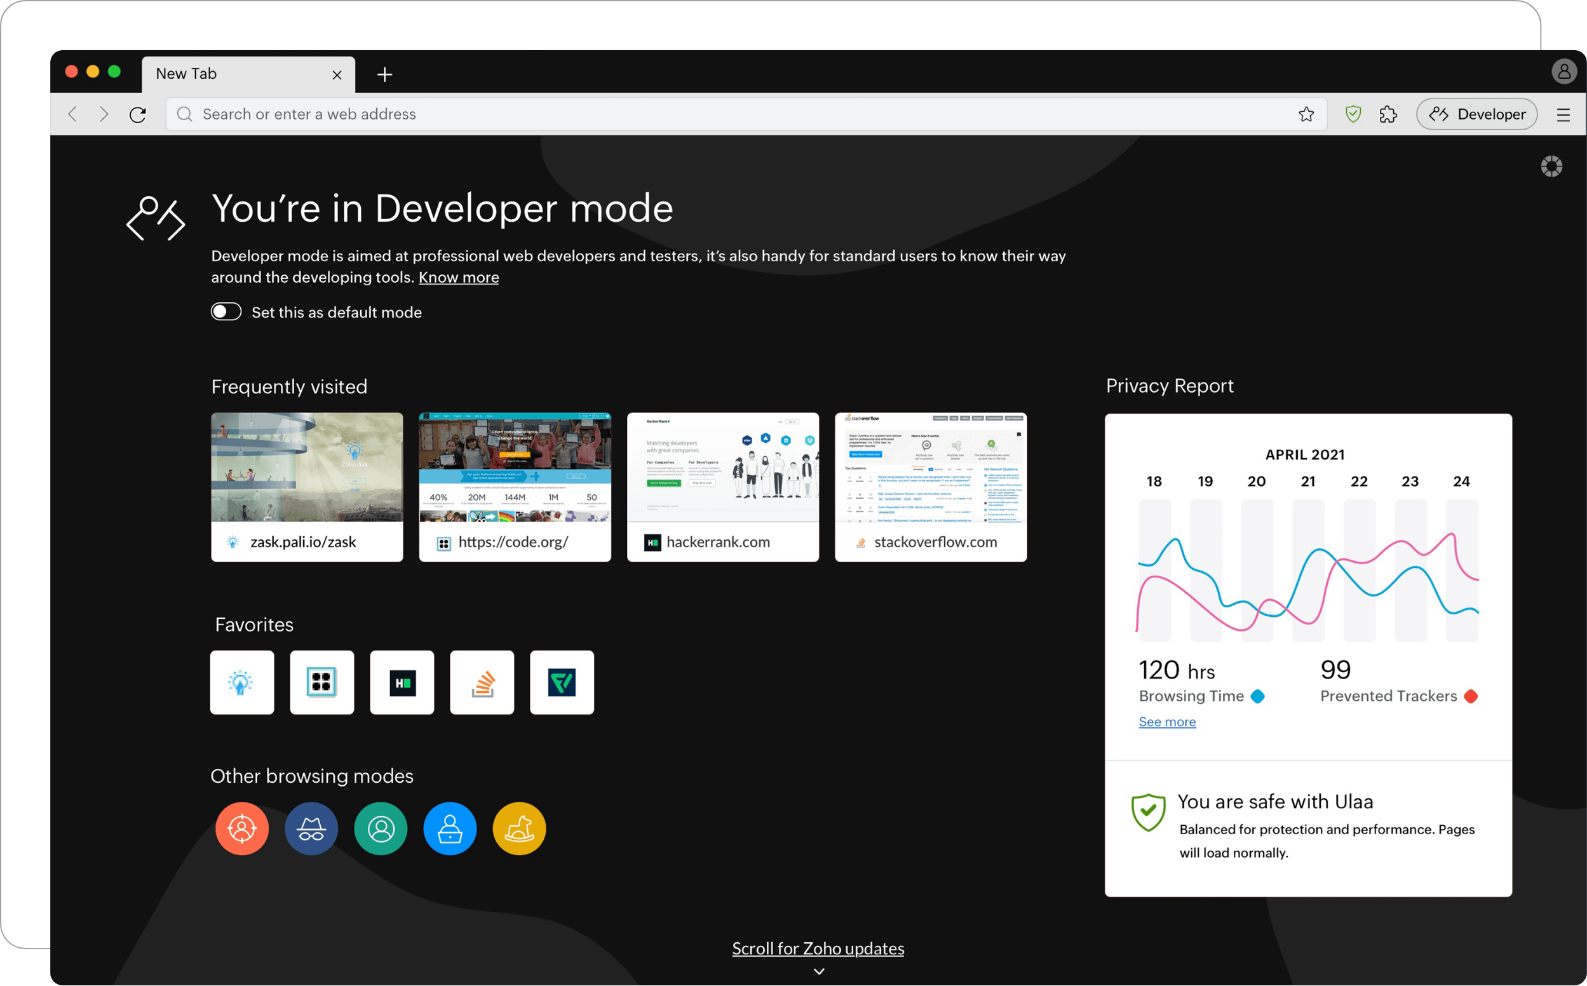Click See more in Privacy Report
The image size is (1587, 986).
tap(1166, 721)
